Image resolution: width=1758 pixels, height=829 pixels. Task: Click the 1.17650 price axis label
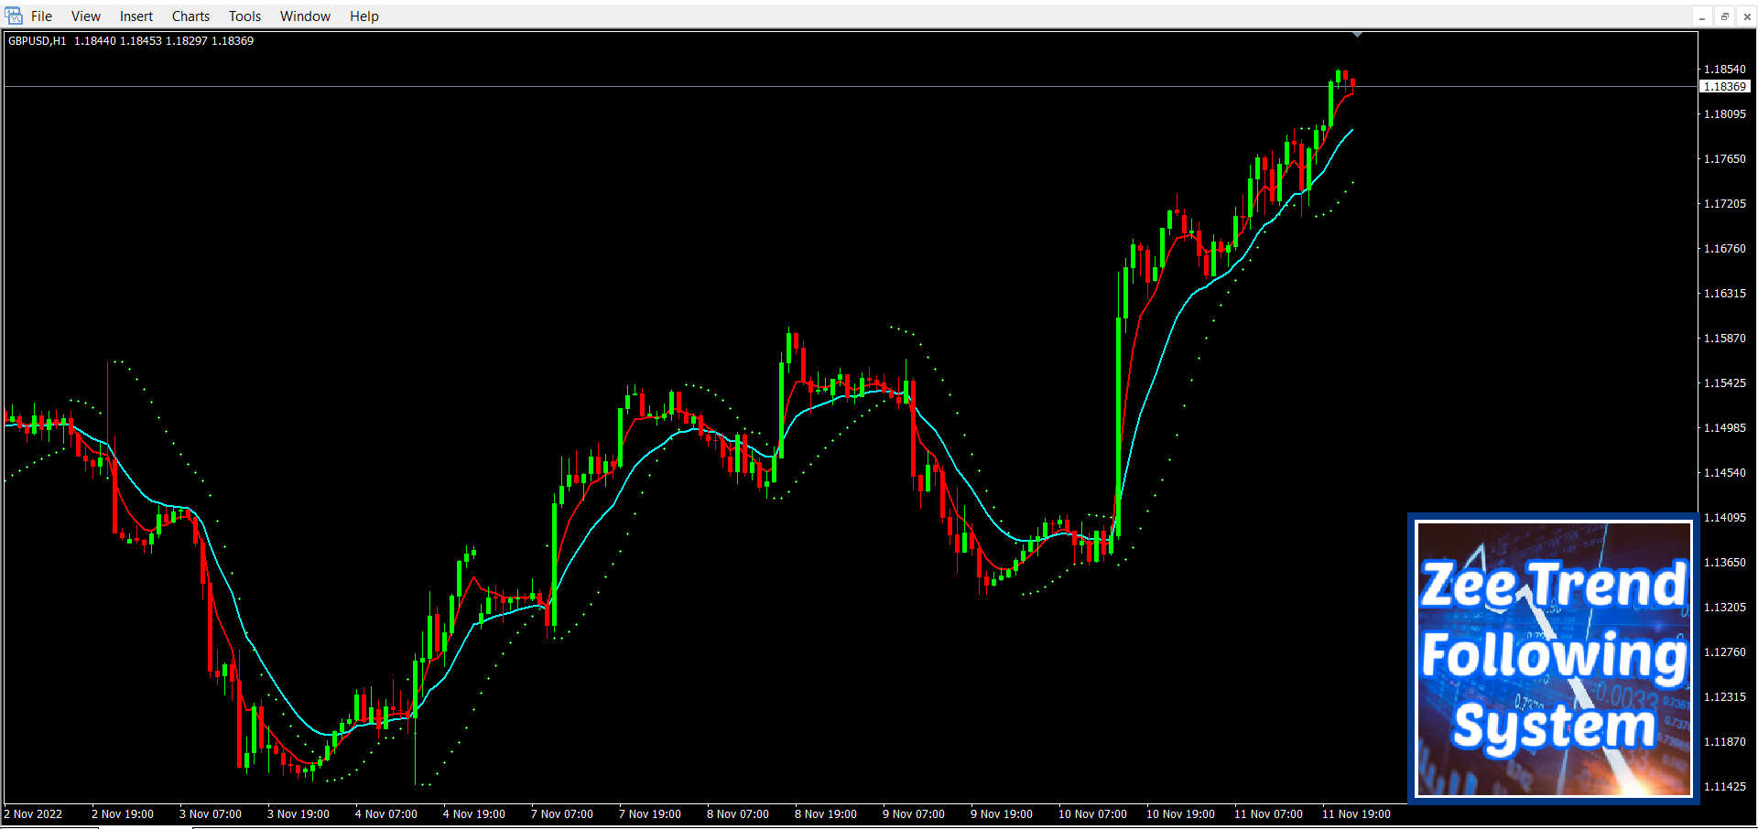click(1724, 159)
